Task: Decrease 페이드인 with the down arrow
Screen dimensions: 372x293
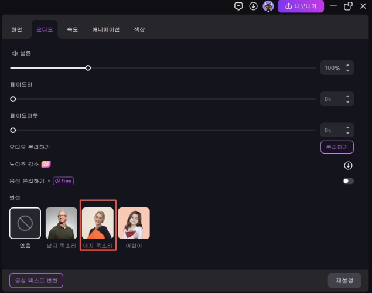Action: click(x=347, y=102)
